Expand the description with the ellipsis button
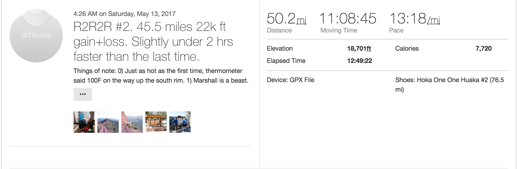Screen dimensions: 517x169 click(83, 94)
